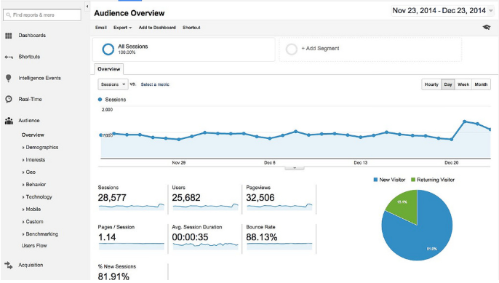Click the Select a metric link
Viewport: 499px width, 283px height.
[x=155, y=84]
